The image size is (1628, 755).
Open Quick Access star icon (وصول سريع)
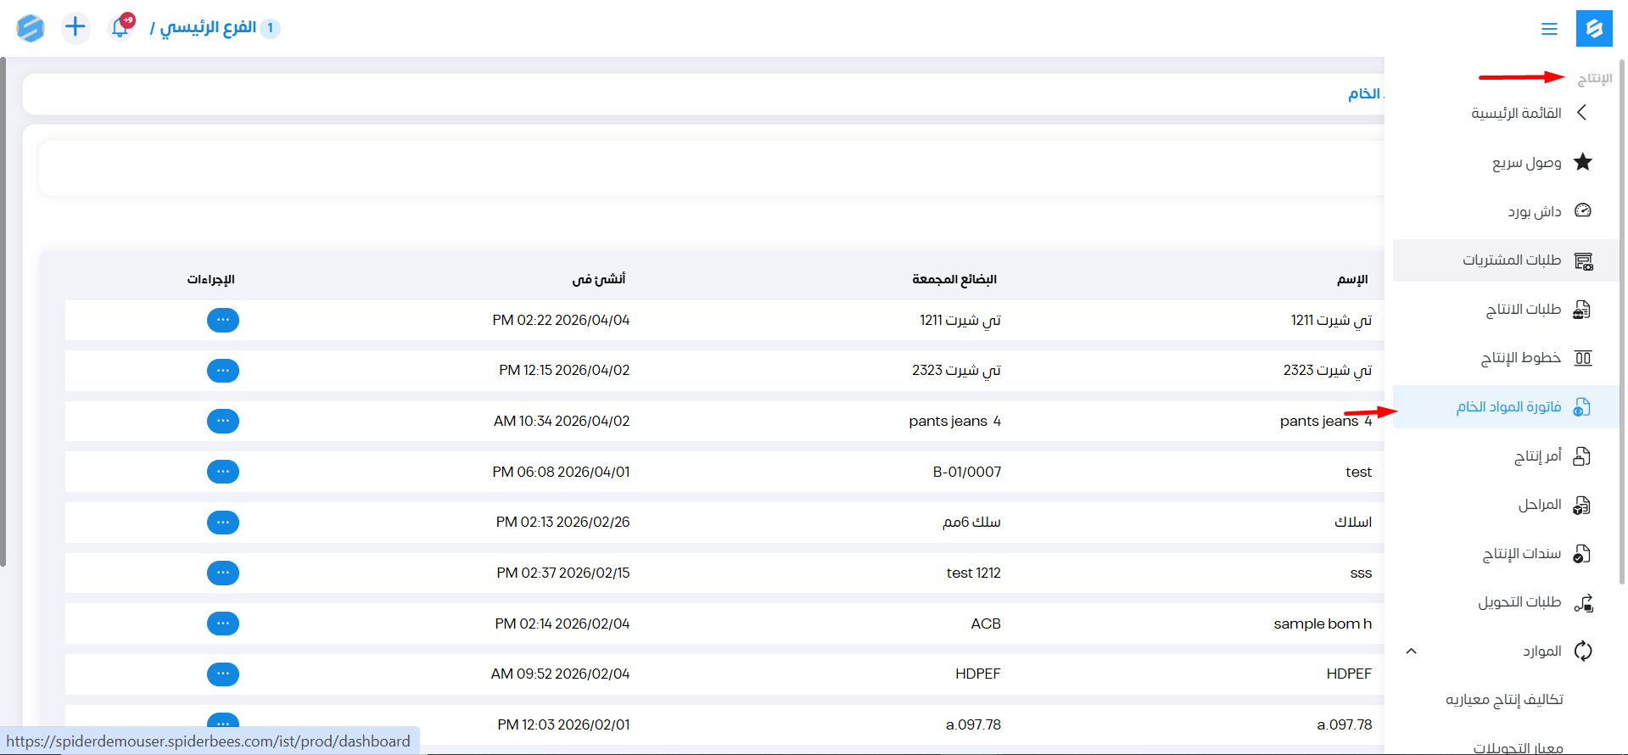coord(1582,162)
